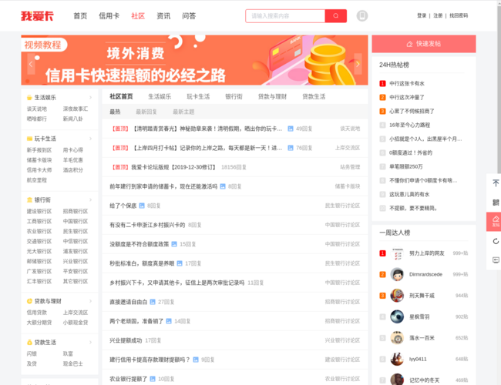The height and width of the screenshot is (385, 501).
Task: Expand 贷款生活 section chevron
Action: pos(90,342)
